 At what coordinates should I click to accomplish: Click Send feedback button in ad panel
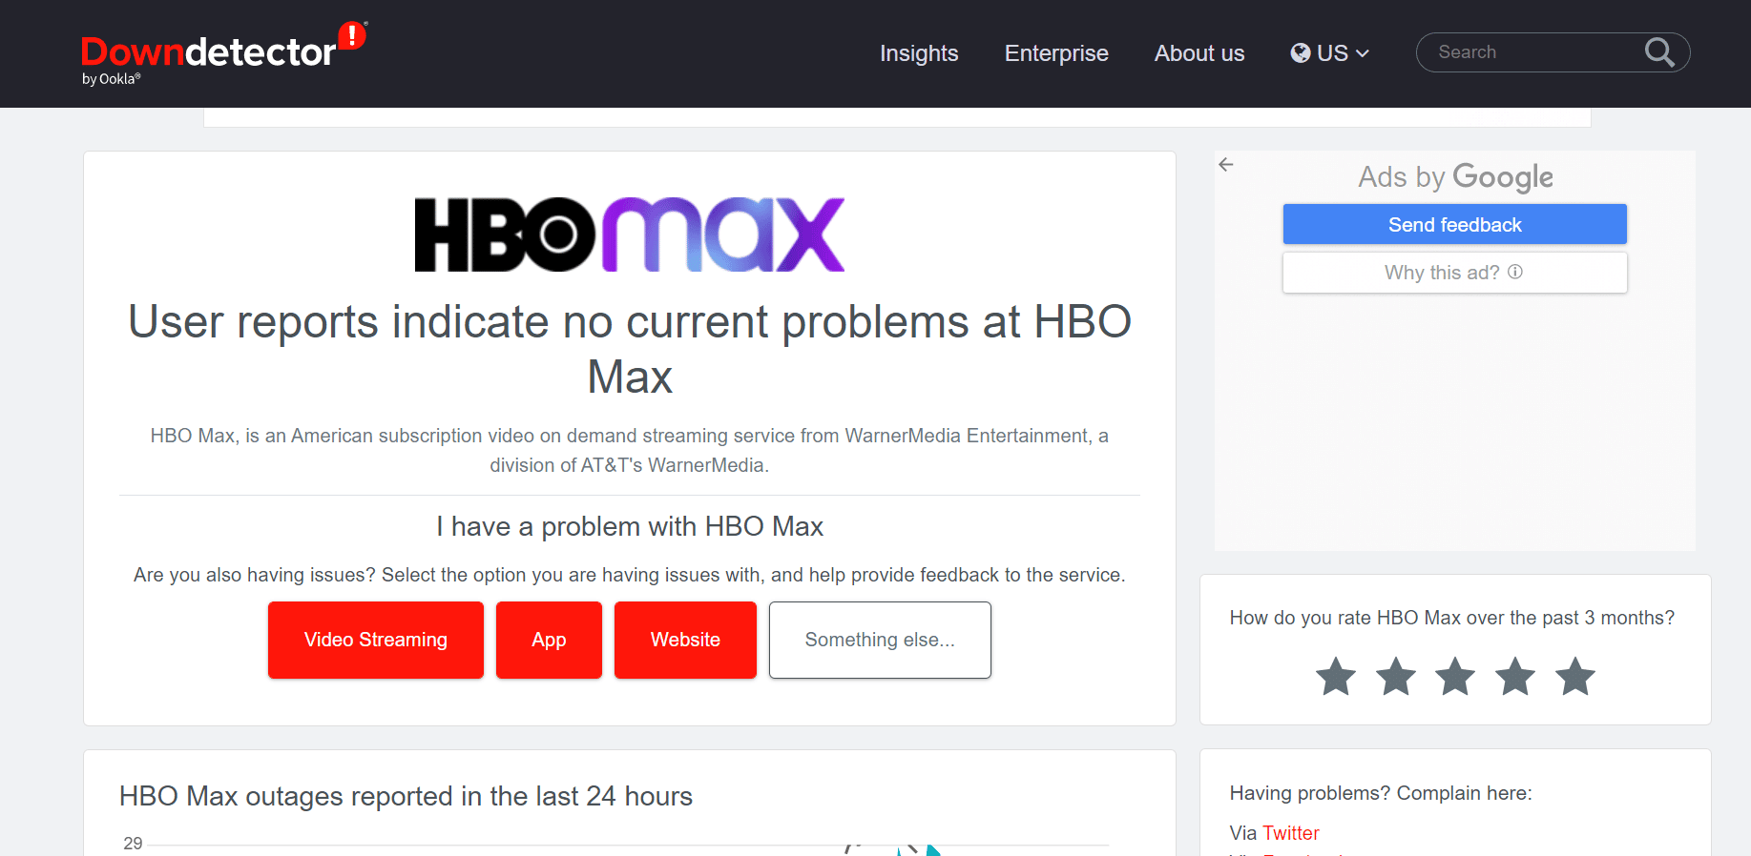(x=1455, y=225)
